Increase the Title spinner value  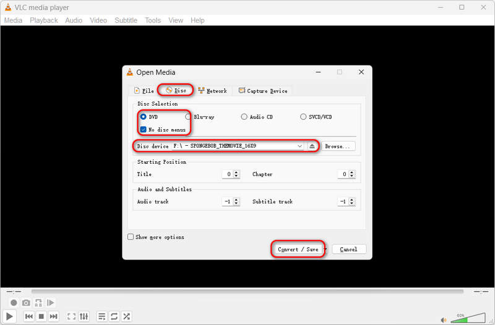click(236, 172)
